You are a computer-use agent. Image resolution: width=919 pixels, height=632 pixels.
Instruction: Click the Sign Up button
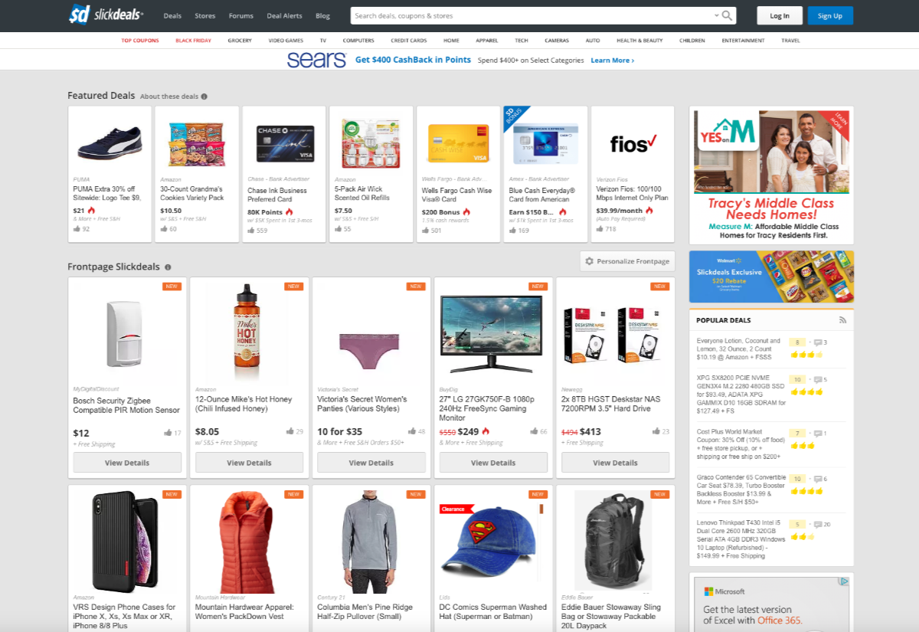829,16
